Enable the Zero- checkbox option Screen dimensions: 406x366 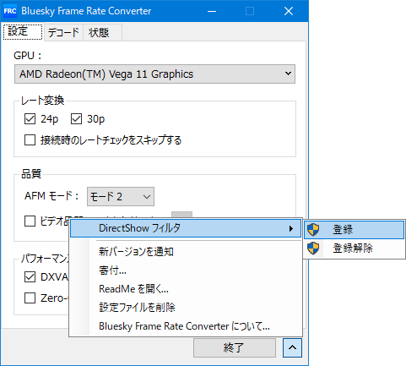(30, 298)
